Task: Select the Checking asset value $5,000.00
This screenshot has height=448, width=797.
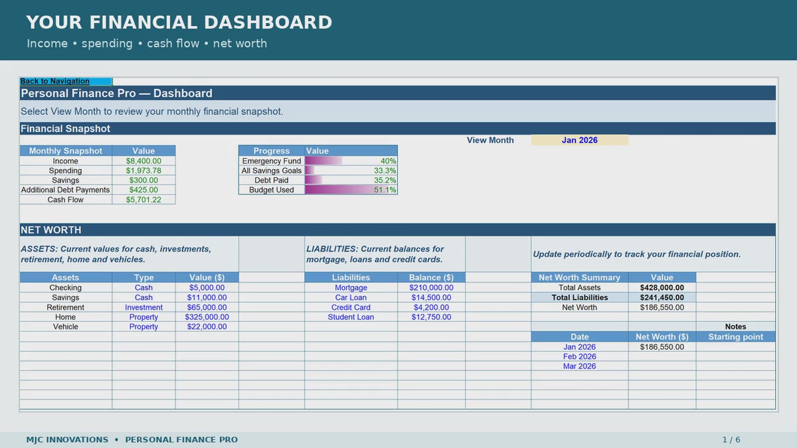Action: [x=207, y=287]
